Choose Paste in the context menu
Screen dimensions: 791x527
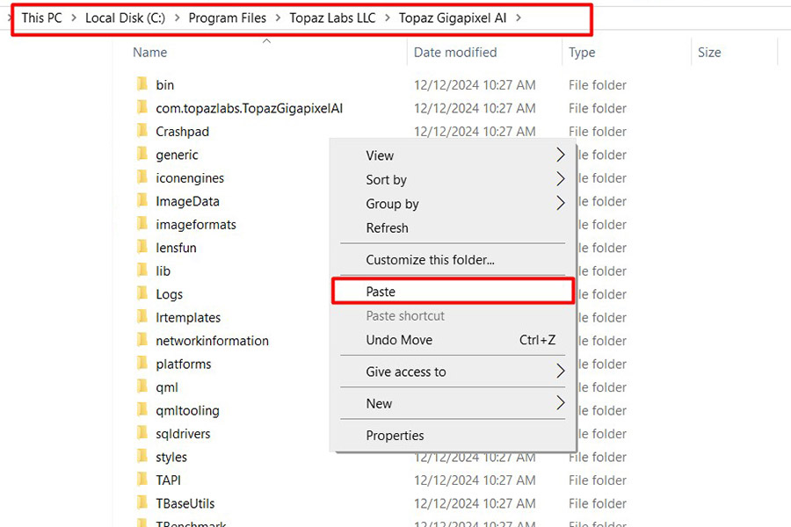(x=453, y=292)
